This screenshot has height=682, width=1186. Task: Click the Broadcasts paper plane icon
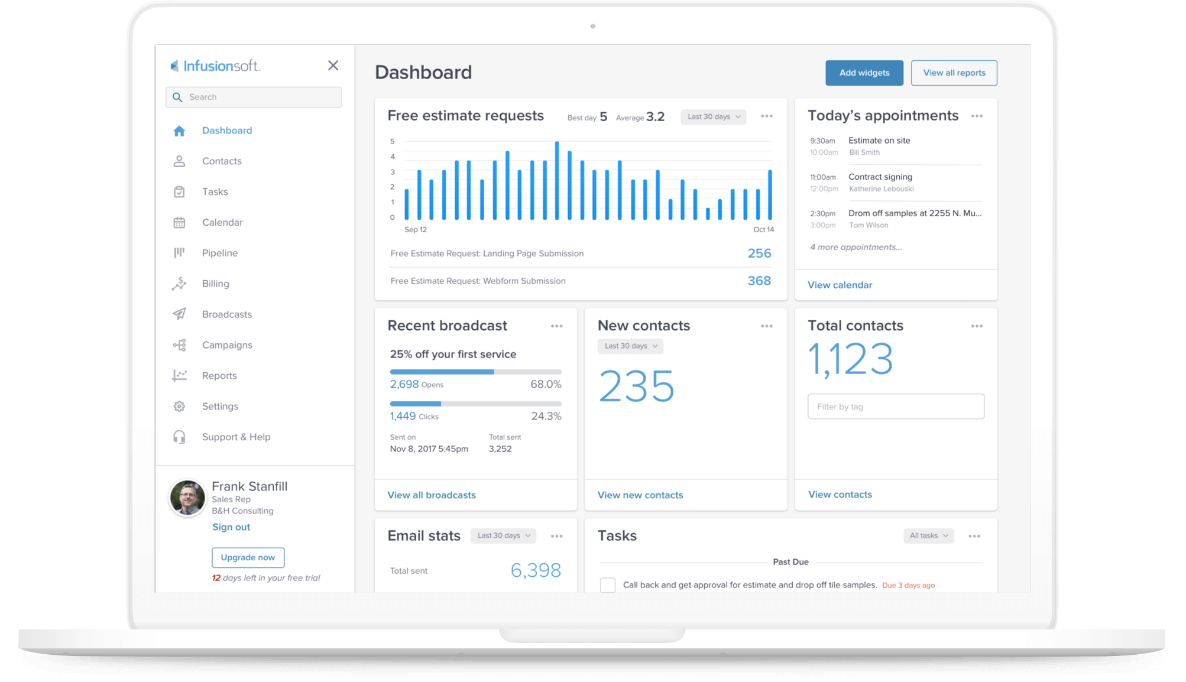pos(179,314)
